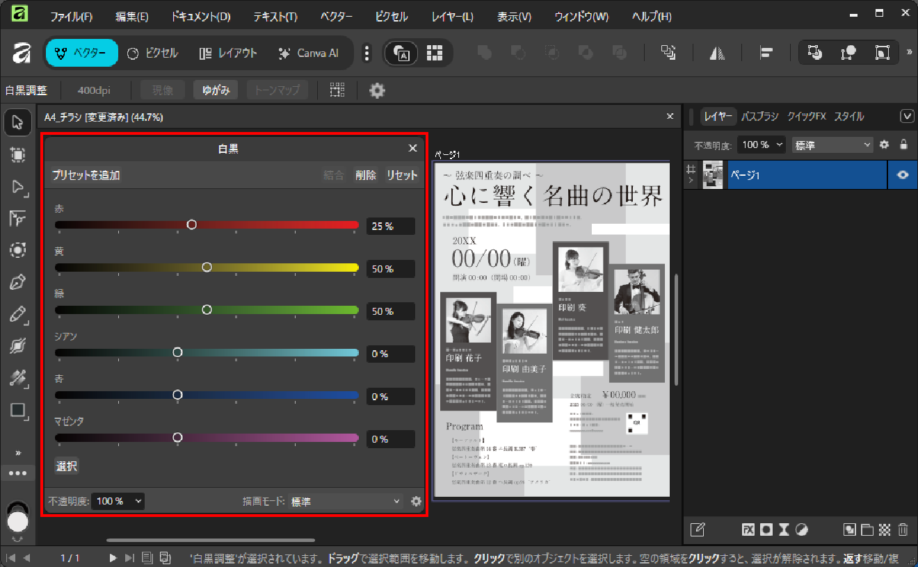Expand the ページ1 layer children
918x567 pixels.
[x=691, y=181]
